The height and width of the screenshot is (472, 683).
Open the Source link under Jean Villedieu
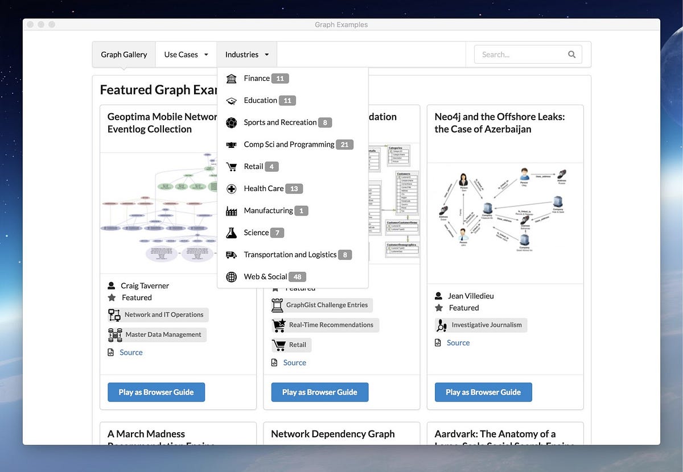point(458,342)
